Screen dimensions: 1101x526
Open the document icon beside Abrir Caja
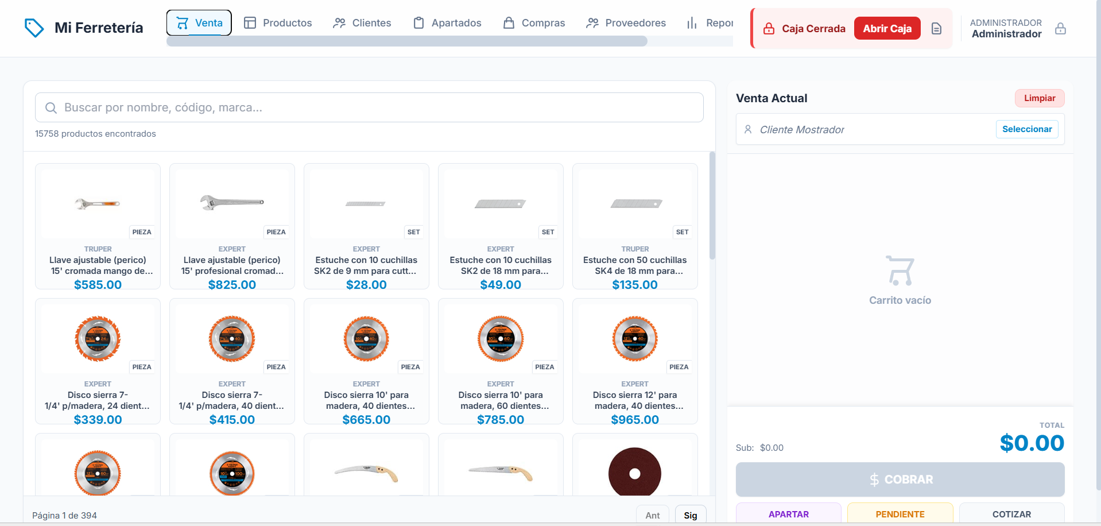(x=936, y=29)
